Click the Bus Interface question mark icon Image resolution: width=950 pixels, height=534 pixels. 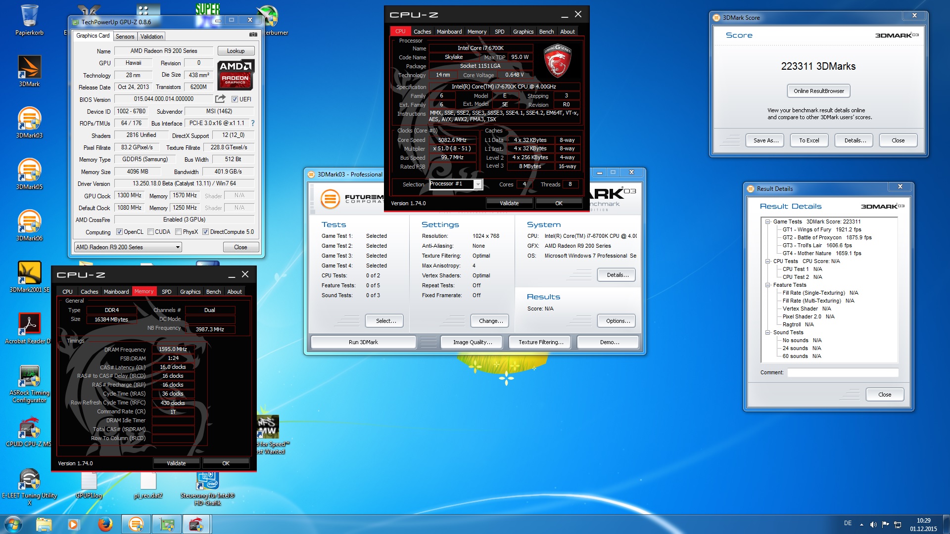(x=253, y=123)
